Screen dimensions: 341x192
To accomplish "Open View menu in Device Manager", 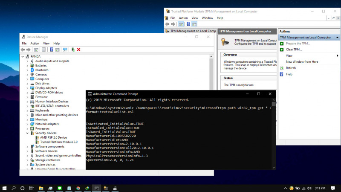I will (x=46, y=44).
